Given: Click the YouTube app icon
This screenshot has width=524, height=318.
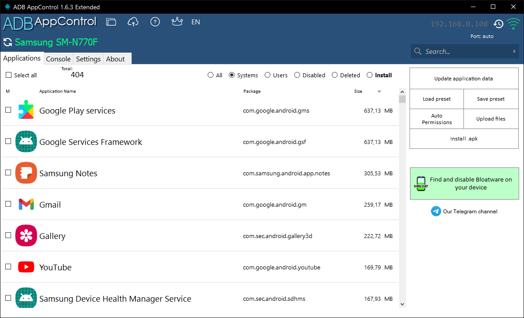Looking at the screenshot, I should pos(26,267).
